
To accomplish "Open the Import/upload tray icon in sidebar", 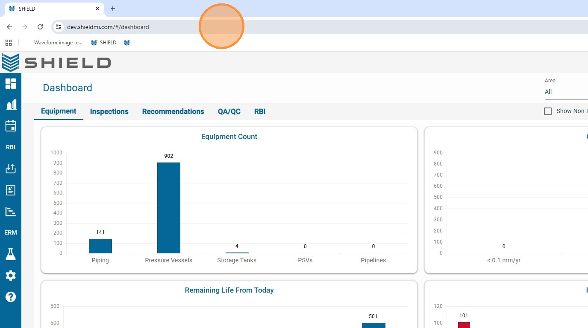I will coord(11,168).
